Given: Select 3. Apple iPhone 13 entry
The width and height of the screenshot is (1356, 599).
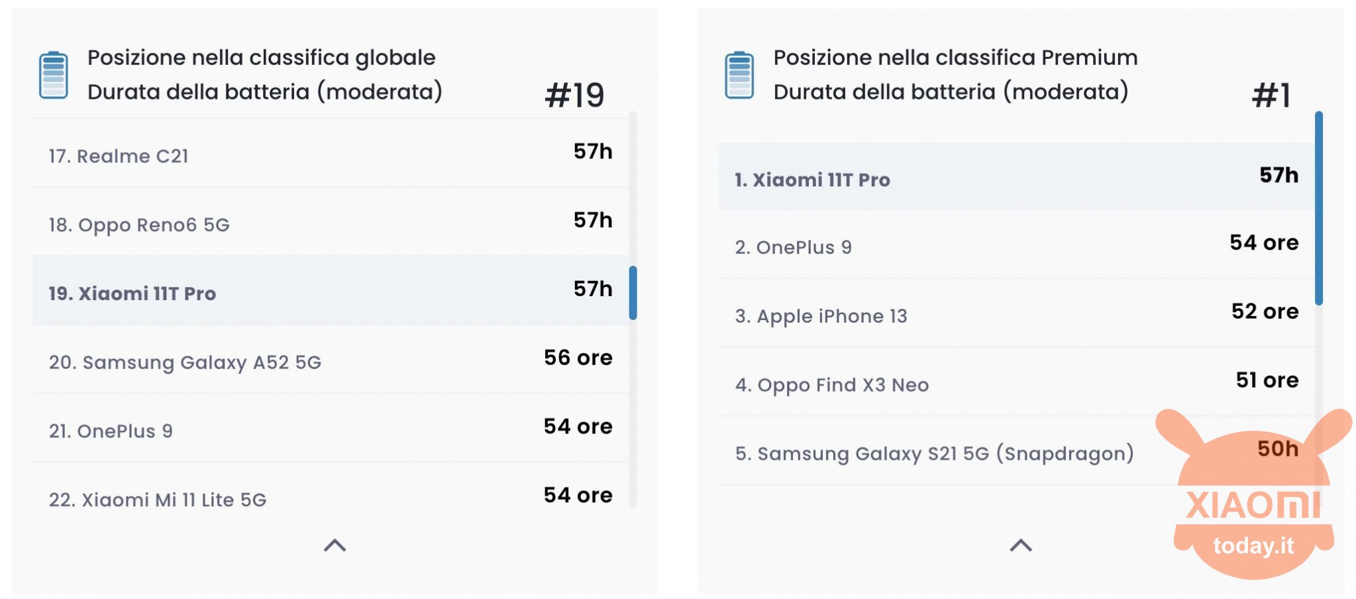Looking at the screenshot, I should 1016,314.
